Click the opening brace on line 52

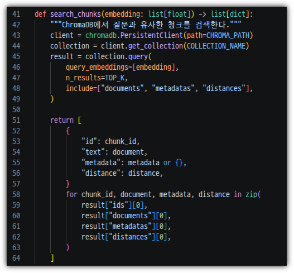tap(68, 131)
